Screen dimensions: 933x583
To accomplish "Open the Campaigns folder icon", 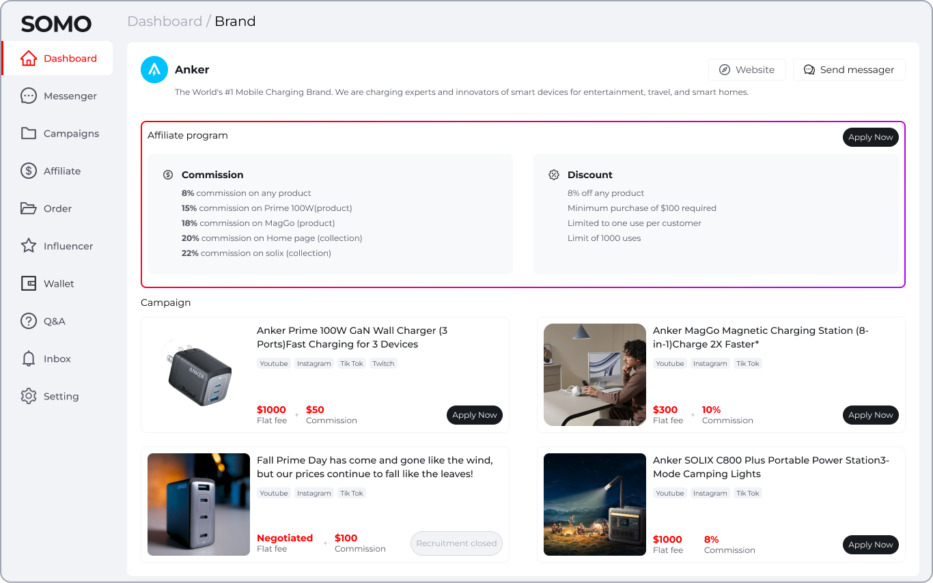I will (29, 134).
